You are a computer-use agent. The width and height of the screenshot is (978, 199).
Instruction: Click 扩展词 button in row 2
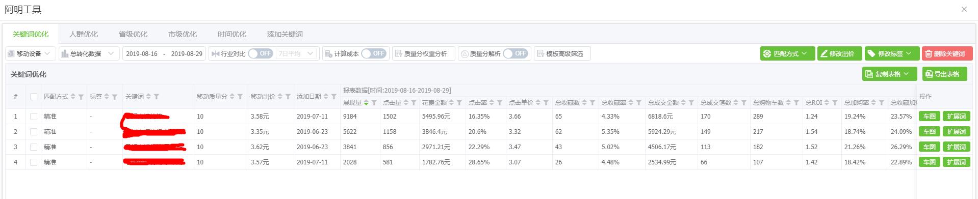pos(957,132)
